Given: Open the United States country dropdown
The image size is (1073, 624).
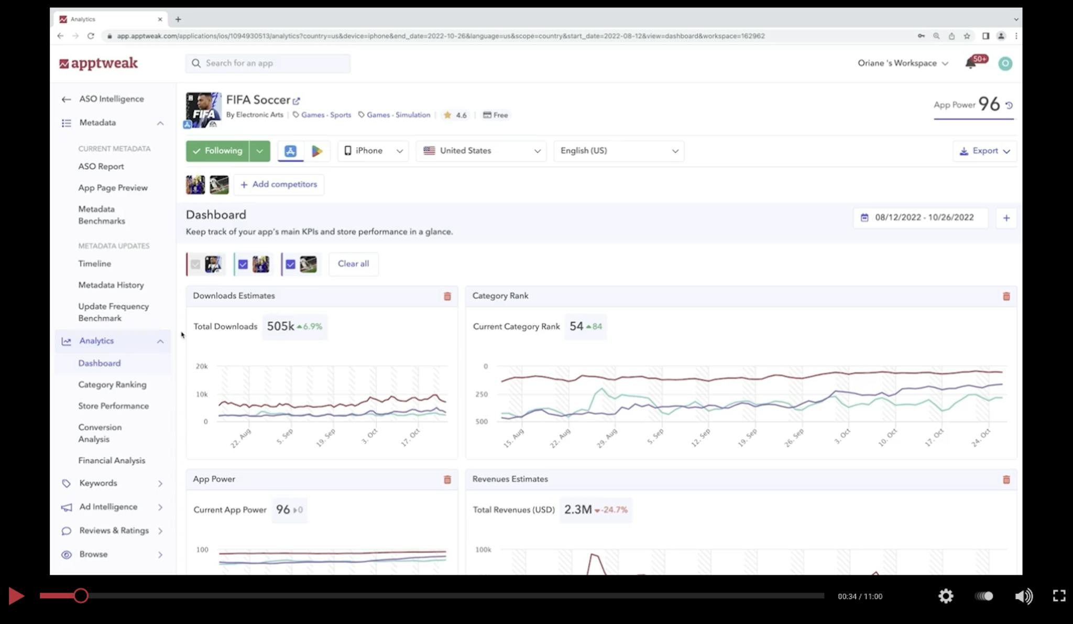Looking at the screenshot, I should point(480,151).
